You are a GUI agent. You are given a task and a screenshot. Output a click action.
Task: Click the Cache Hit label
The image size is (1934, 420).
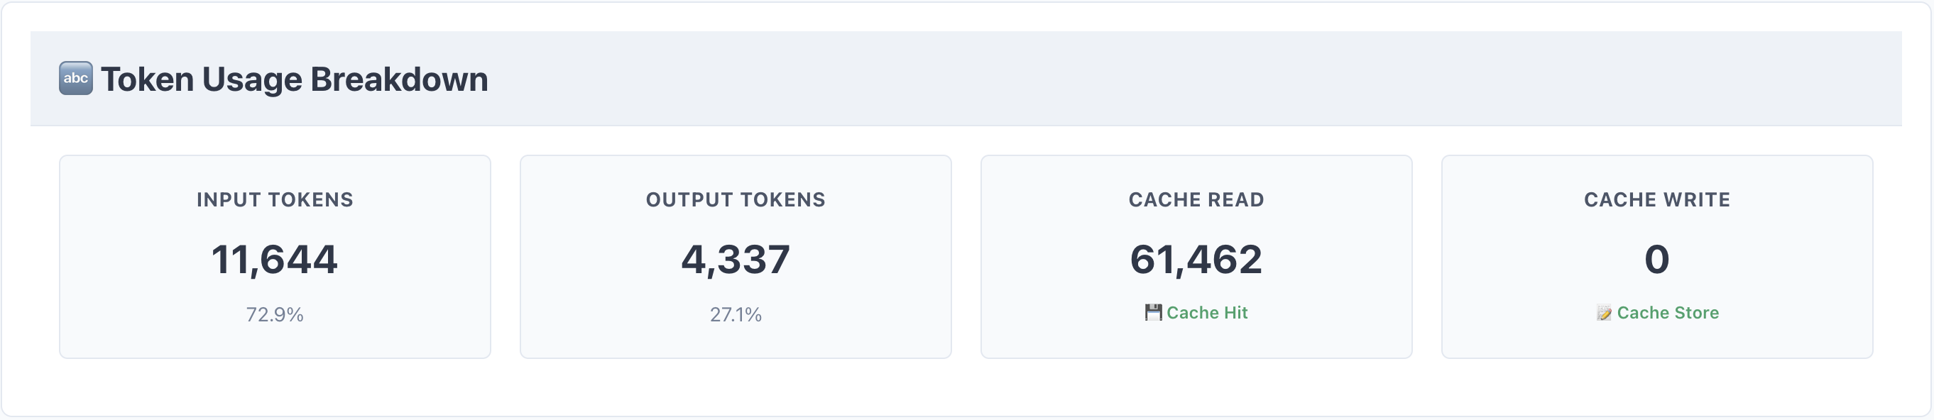1207,313
